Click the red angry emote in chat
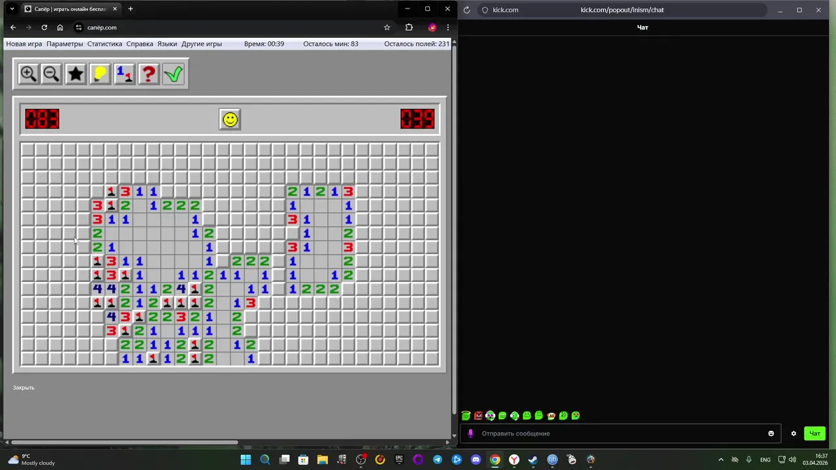 478,416
